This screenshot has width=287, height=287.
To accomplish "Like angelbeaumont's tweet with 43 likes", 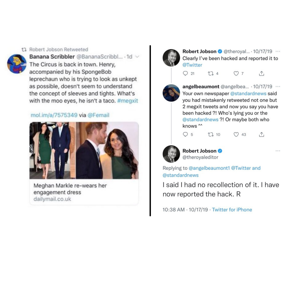I will click(236, 134).
